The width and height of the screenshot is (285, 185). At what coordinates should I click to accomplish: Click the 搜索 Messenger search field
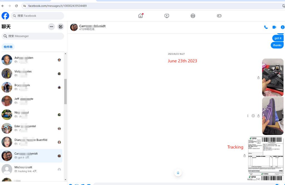[33, 36]
